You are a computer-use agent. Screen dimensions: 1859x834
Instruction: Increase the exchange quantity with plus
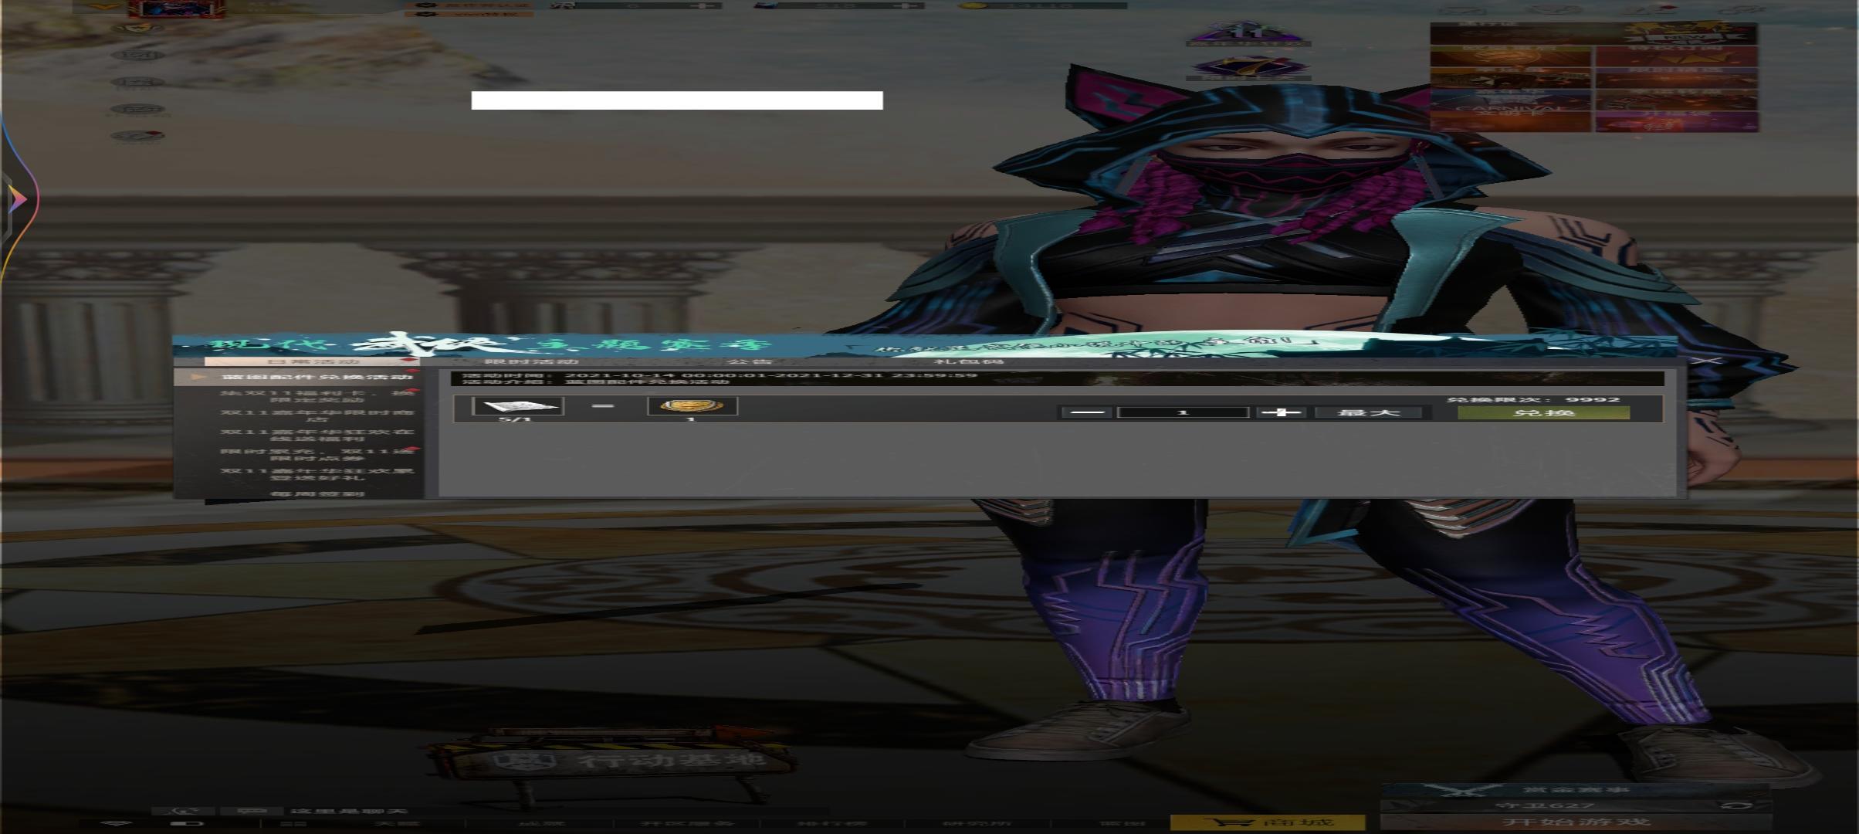1282,412
